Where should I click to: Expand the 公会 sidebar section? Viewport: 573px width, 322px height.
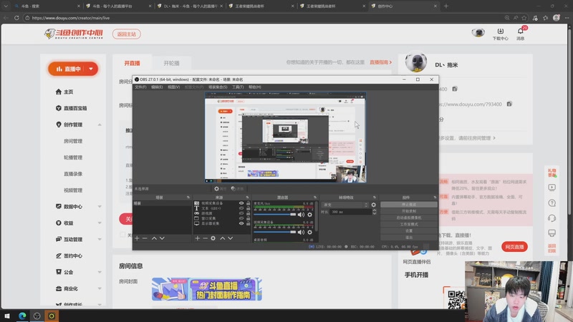point(100,273)
